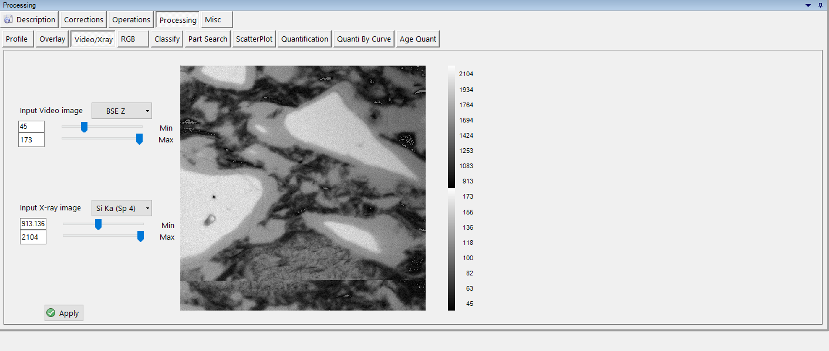
Task: Open the Classify sub-tab
Action: point(167,39)
